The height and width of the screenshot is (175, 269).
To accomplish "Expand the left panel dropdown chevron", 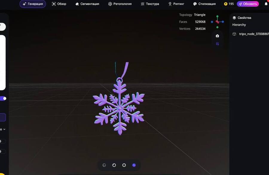I will 4,129.
